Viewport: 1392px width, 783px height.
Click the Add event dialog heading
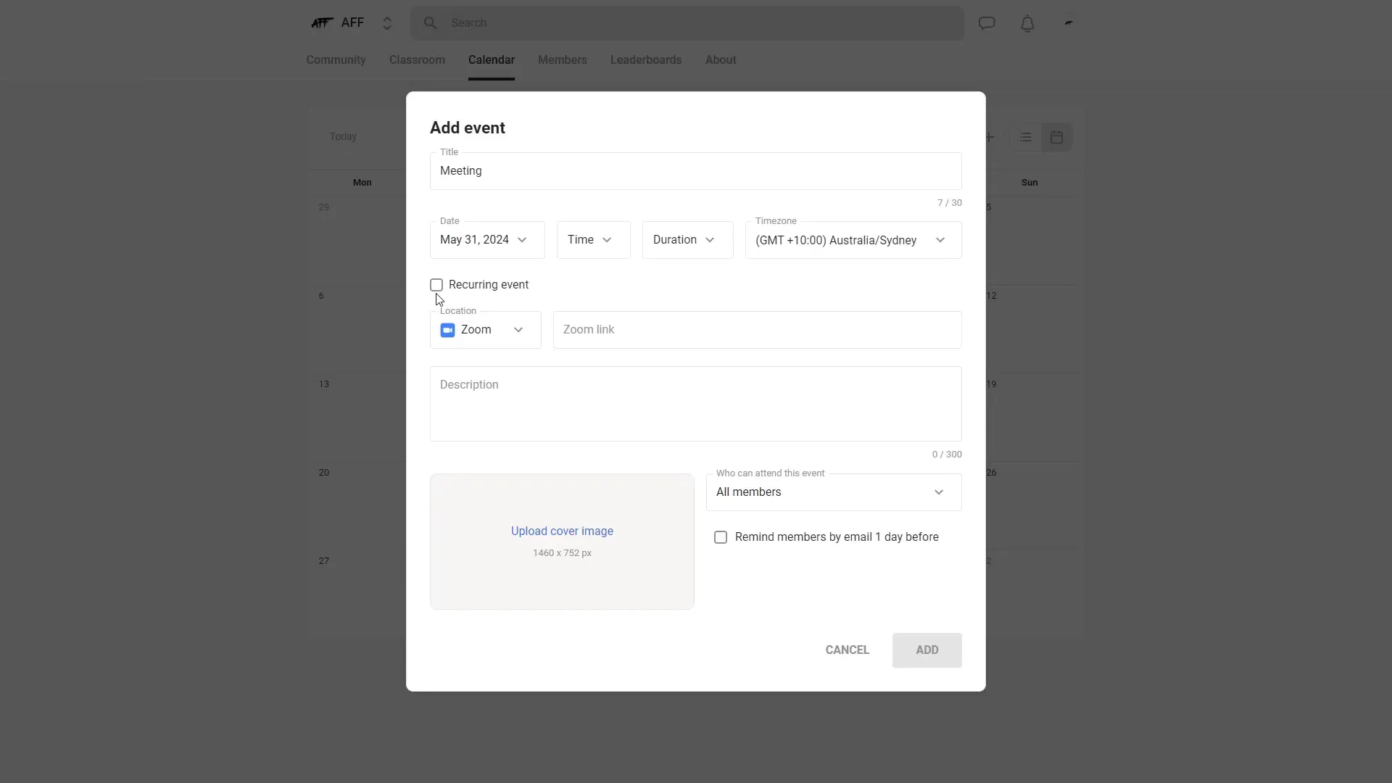468,128
